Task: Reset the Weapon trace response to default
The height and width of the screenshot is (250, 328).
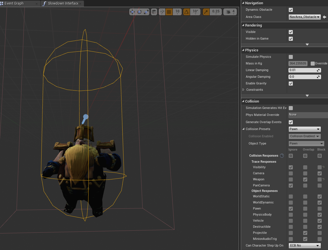Action: 323,179
